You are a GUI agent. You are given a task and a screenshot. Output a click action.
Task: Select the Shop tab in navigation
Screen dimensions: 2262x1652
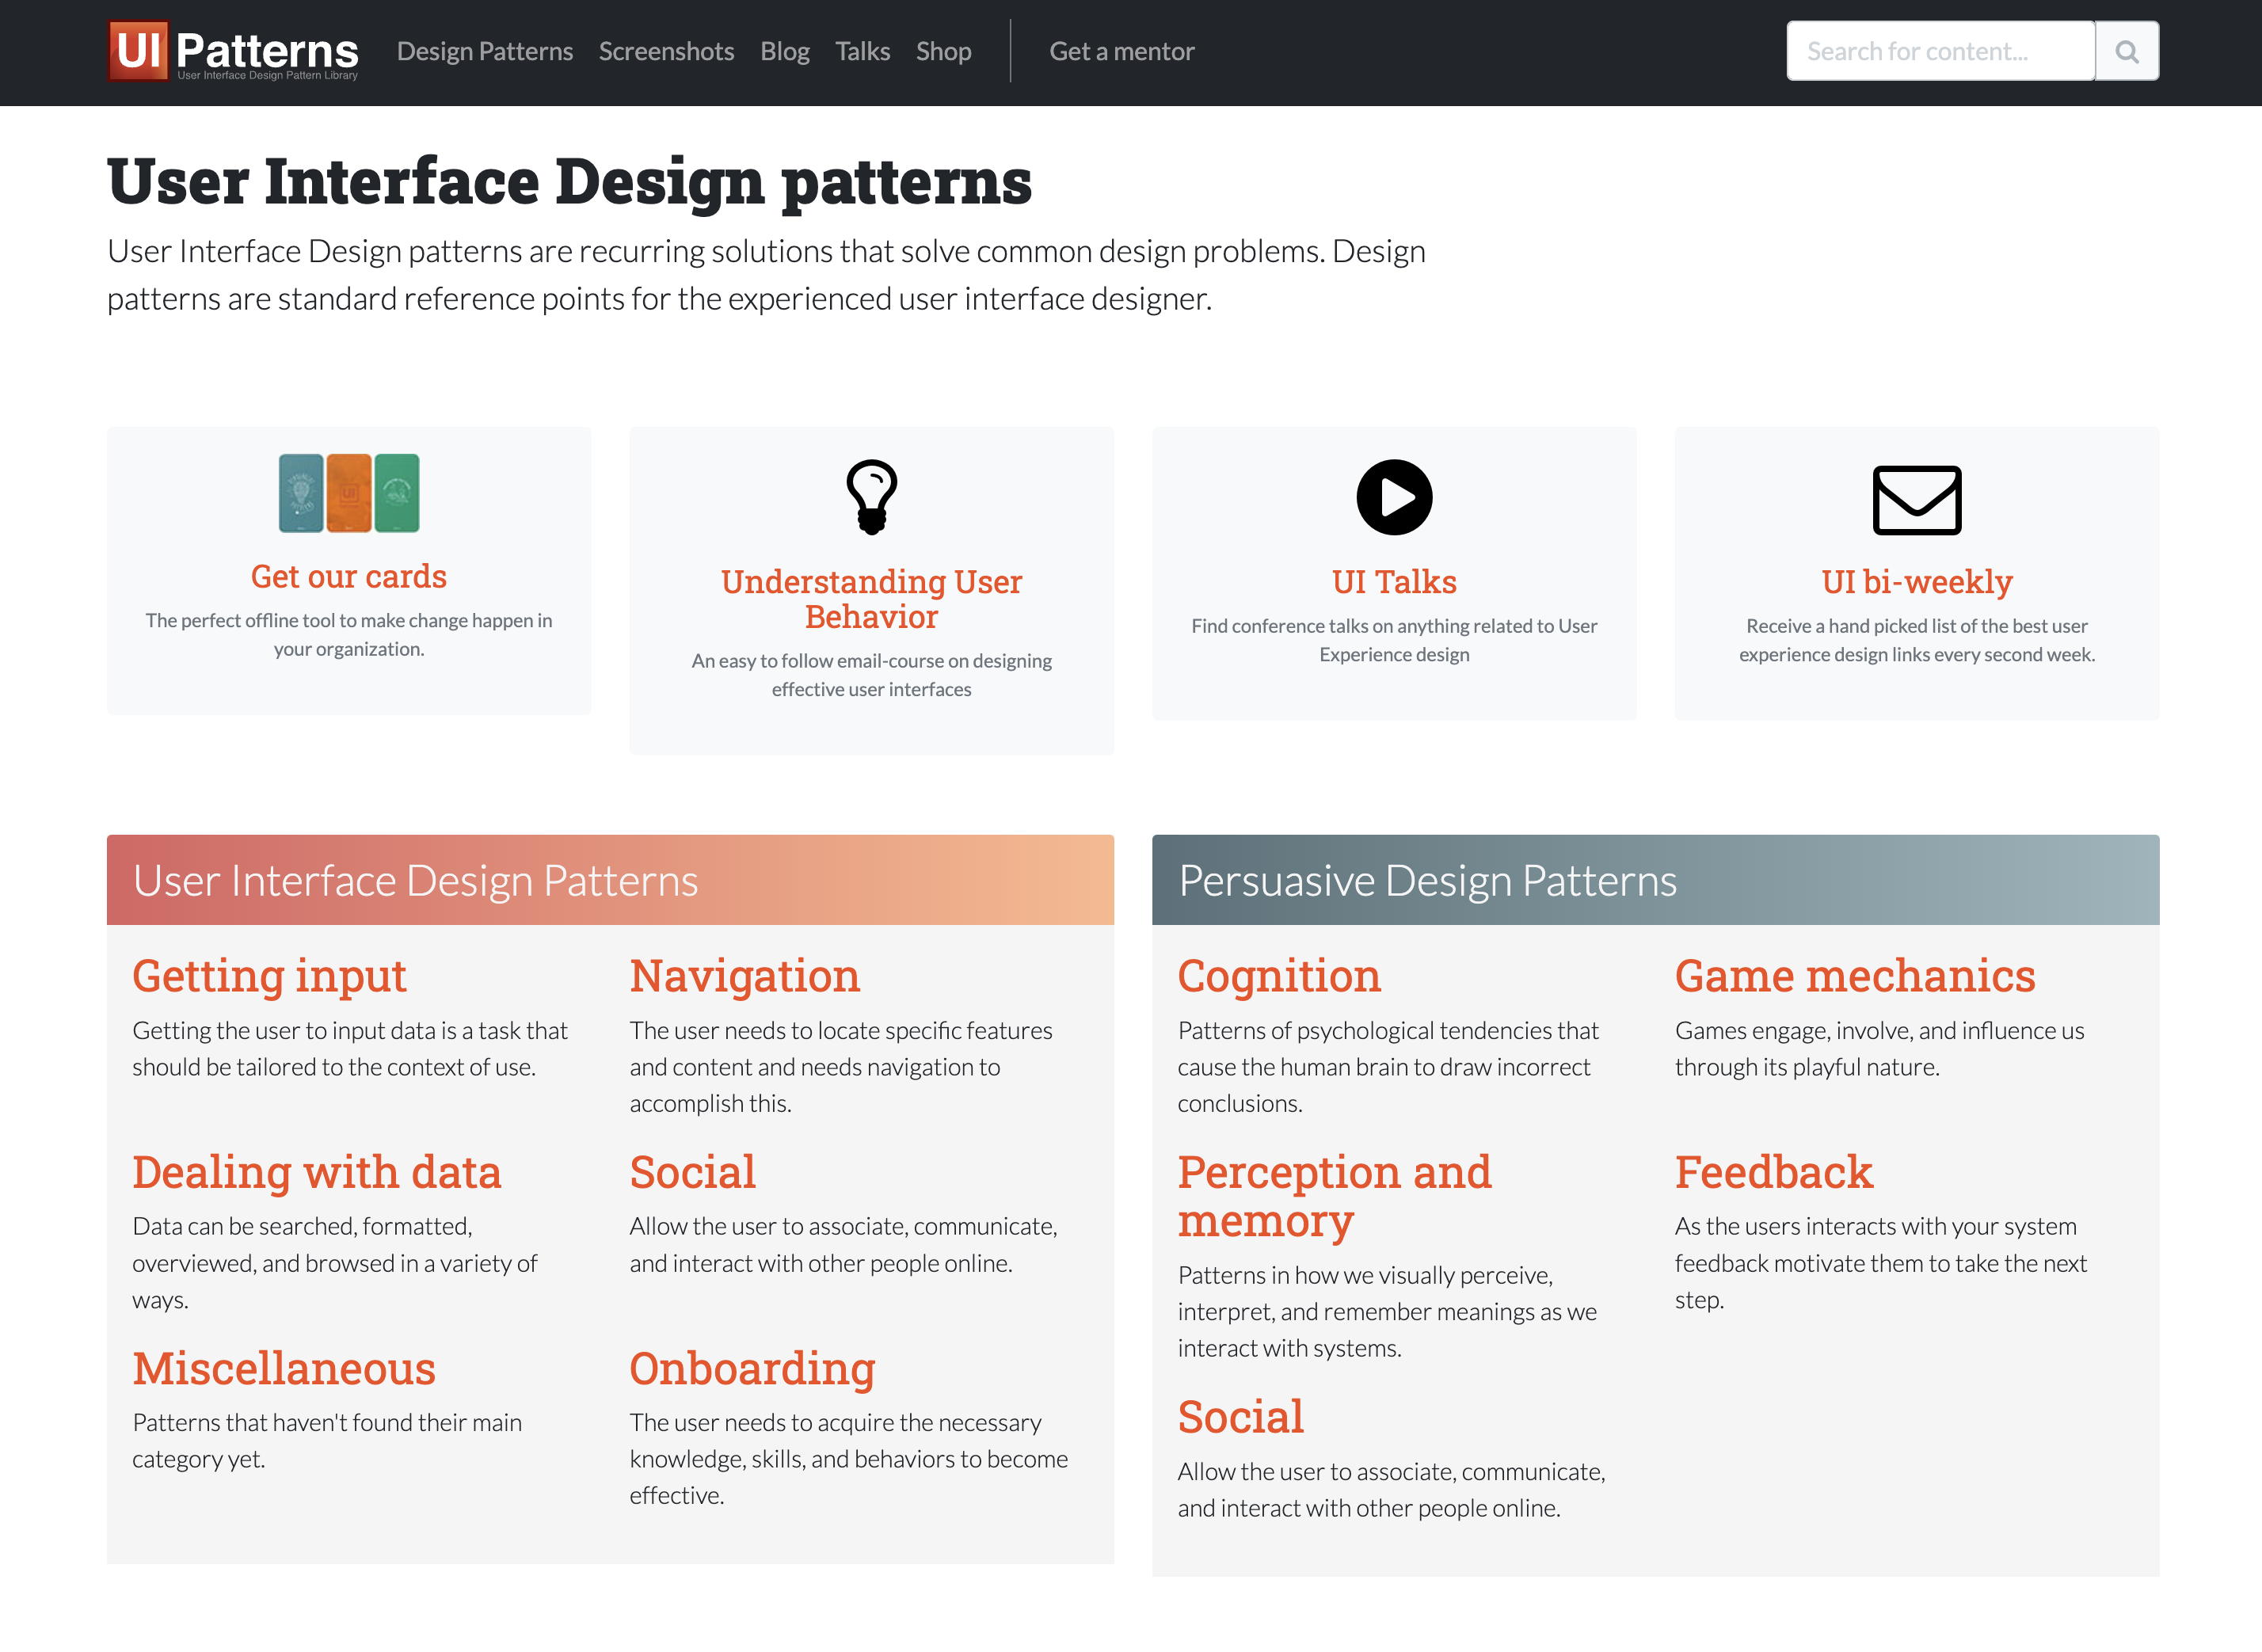pyautogui.click(x=943, y=51)
